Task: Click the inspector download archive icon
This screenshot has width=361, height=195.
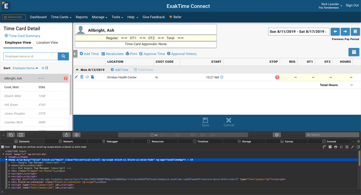Action: point(76,135)
